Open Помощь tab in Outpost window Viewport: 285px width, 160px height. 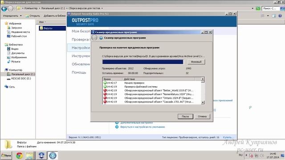[x=79, y=72]
